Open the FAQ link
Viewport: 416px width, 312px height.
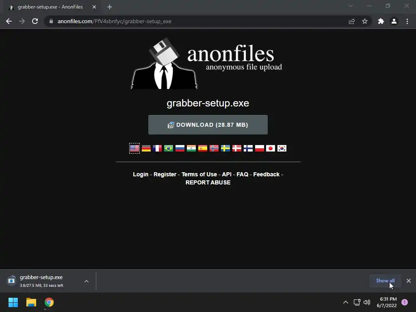click(x=243, y=174)
